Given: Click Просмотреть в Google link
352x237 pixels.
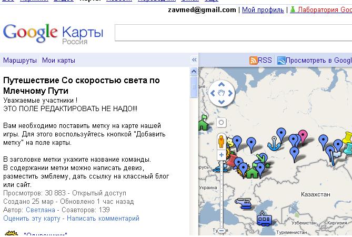Looking at the screenshot, I should [319, 60].
